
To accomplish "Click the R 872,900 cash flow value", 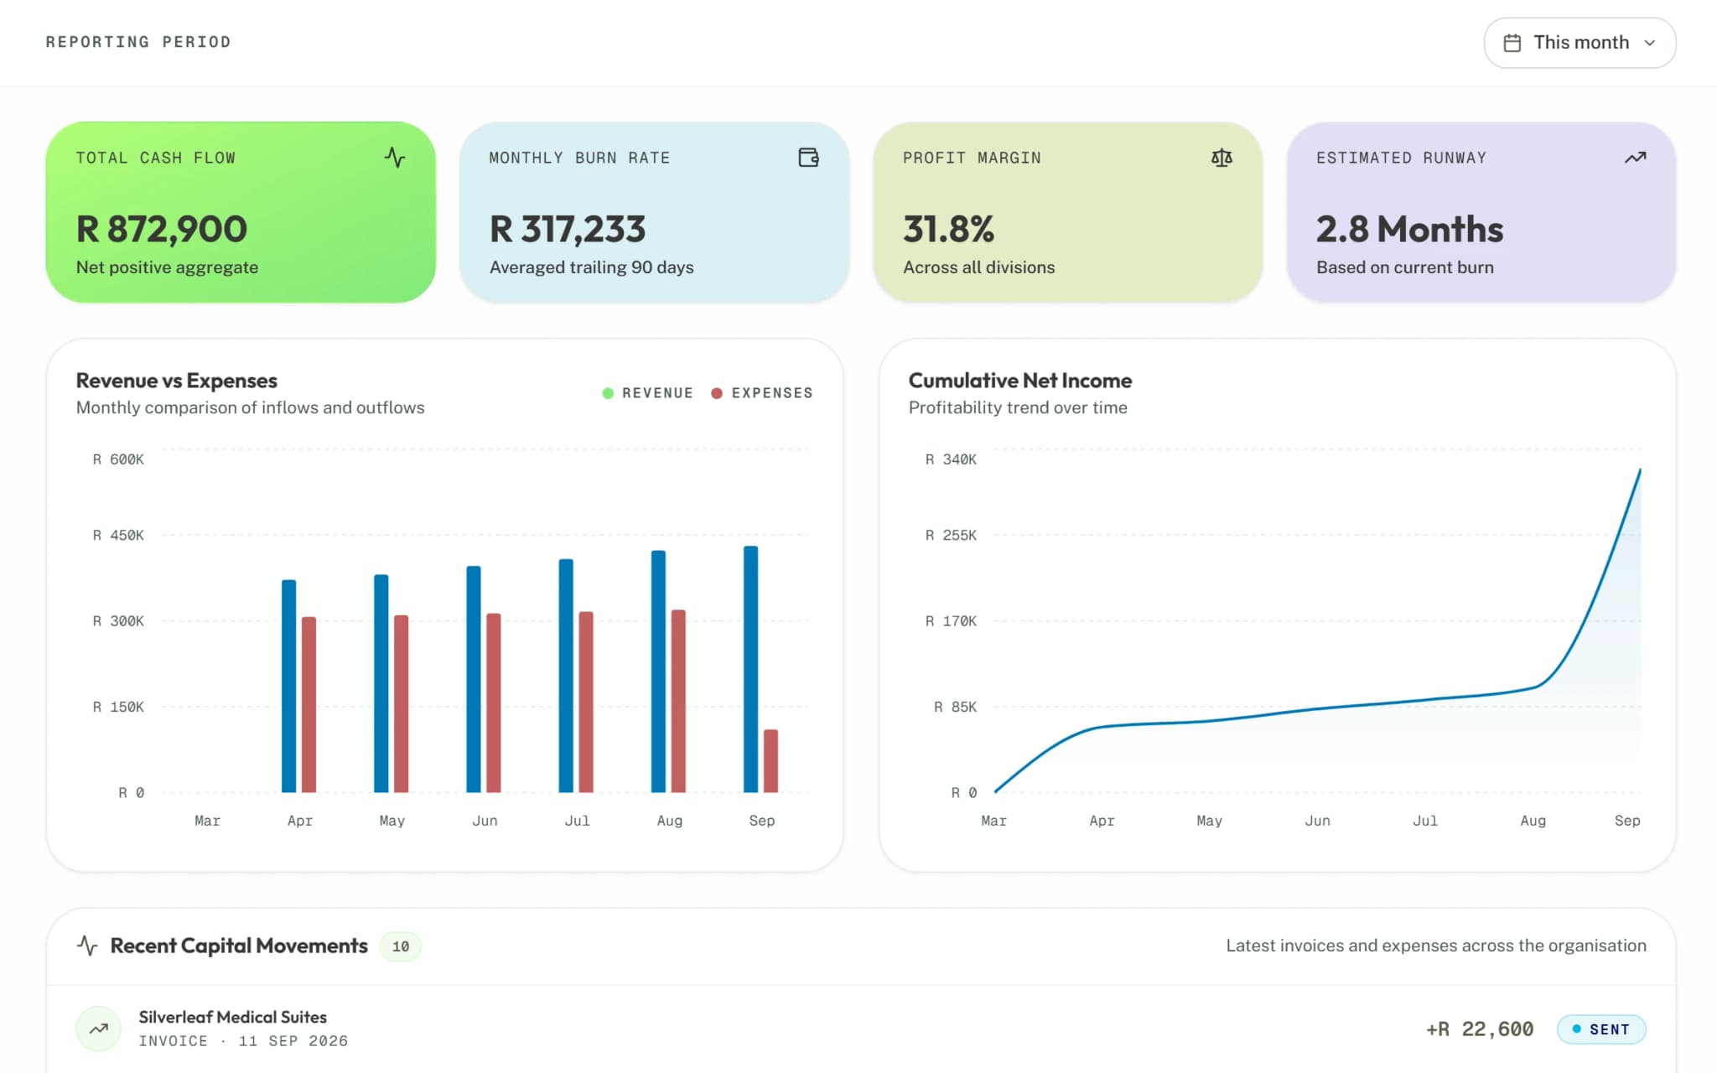I will click(x=162, y=229).
